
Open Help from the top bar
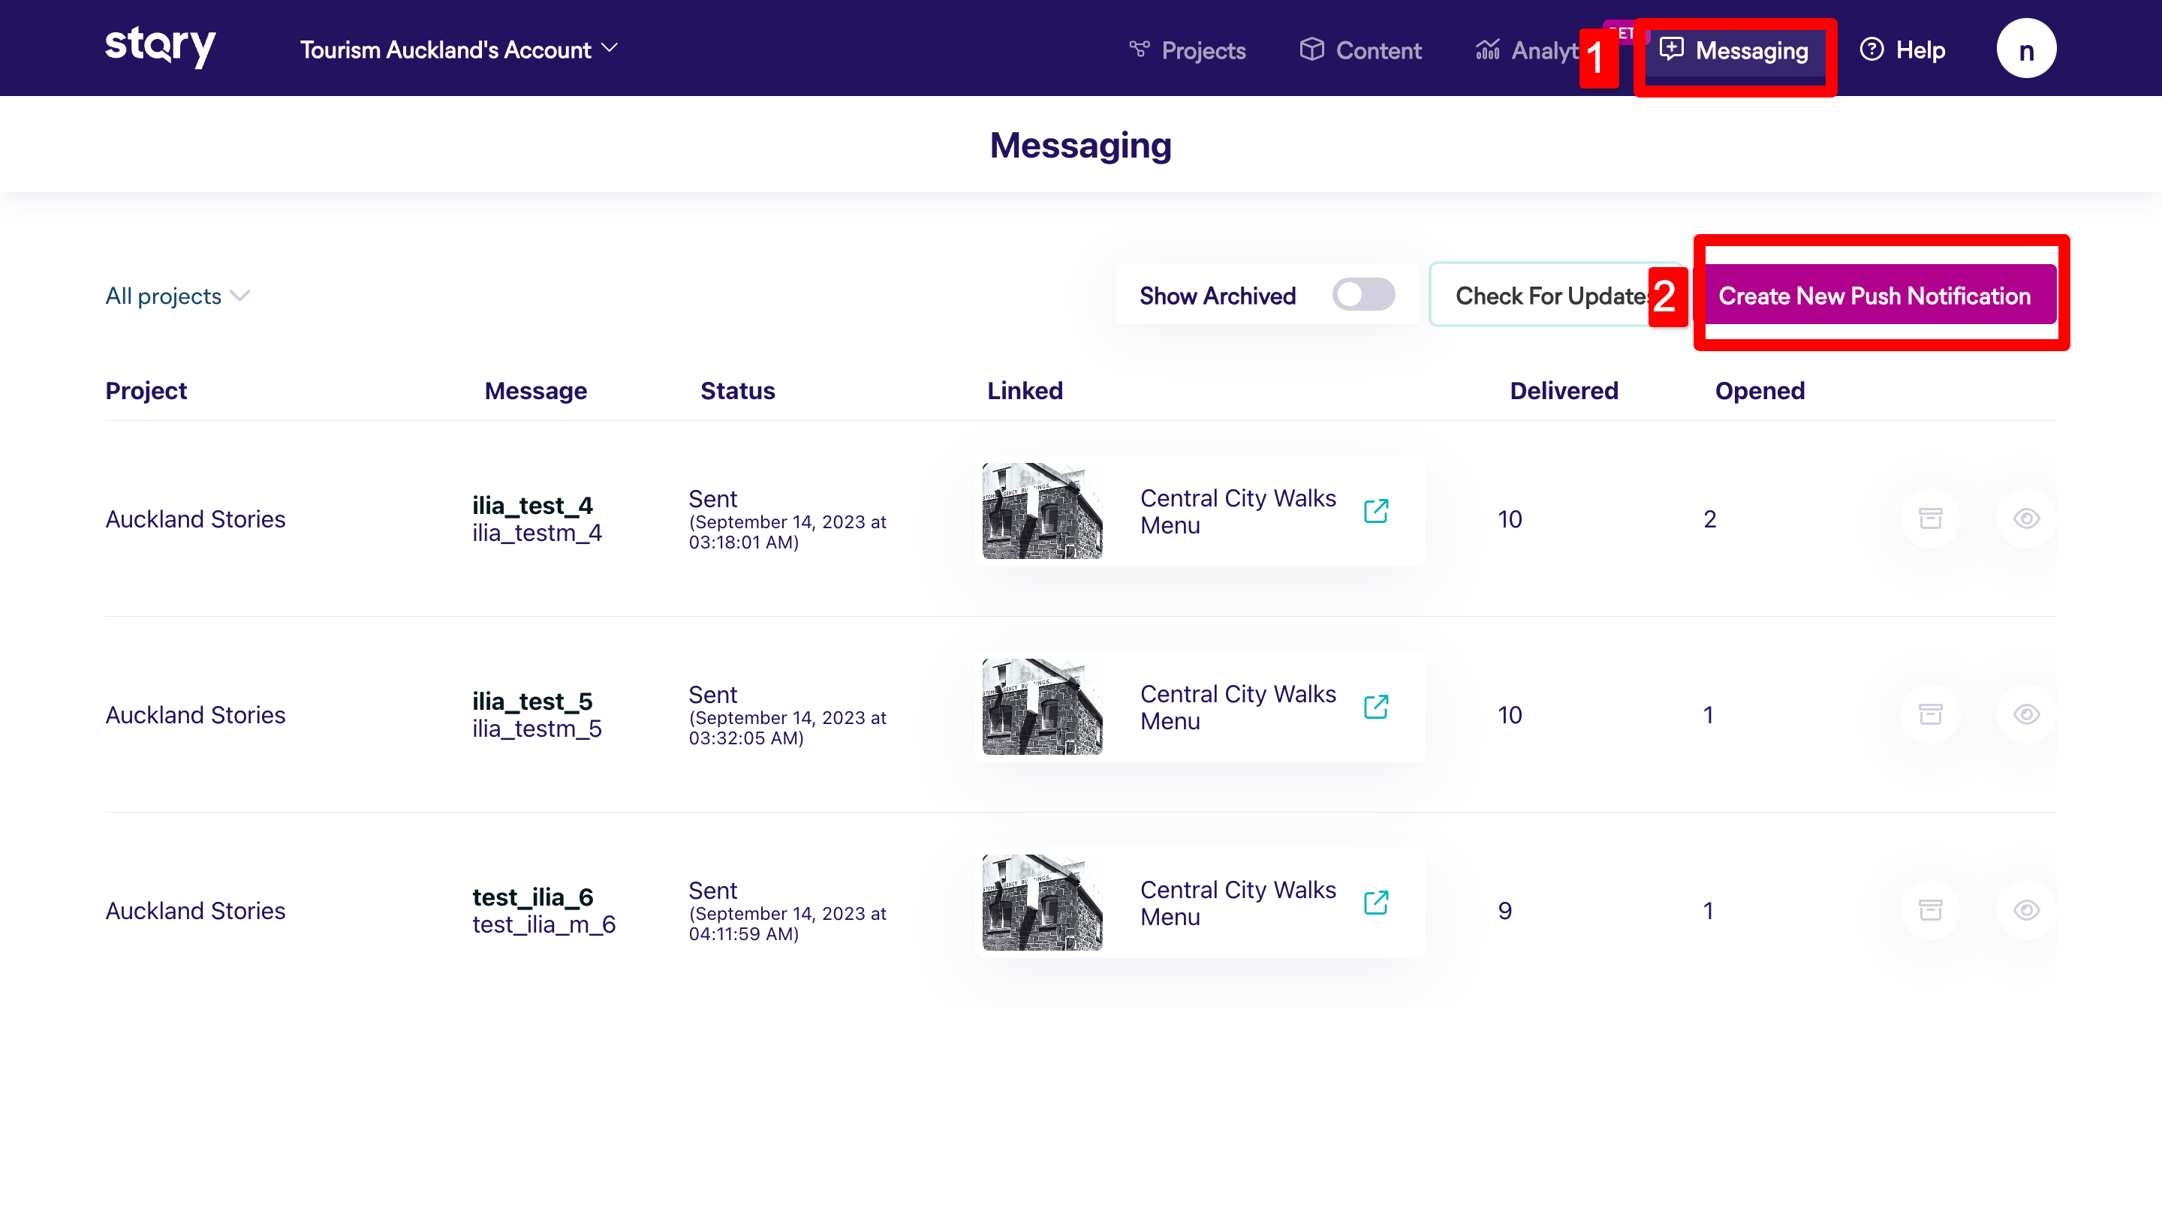click(1902, 50)
